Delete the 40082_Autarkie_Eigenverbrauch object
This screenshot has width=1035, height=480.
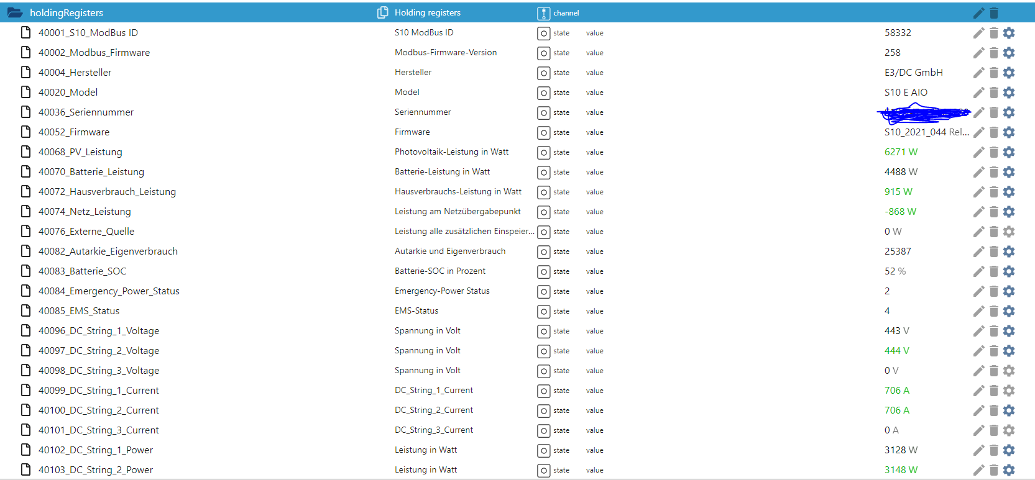point(993,251)
